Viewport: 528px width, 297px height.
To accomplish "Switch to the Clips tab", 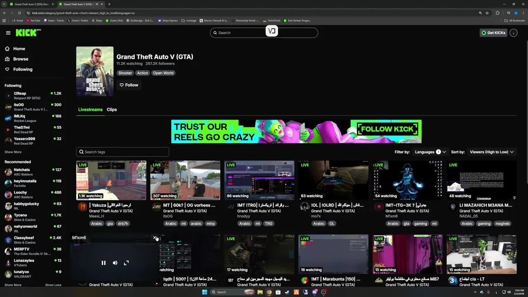I will click(112, 110).
